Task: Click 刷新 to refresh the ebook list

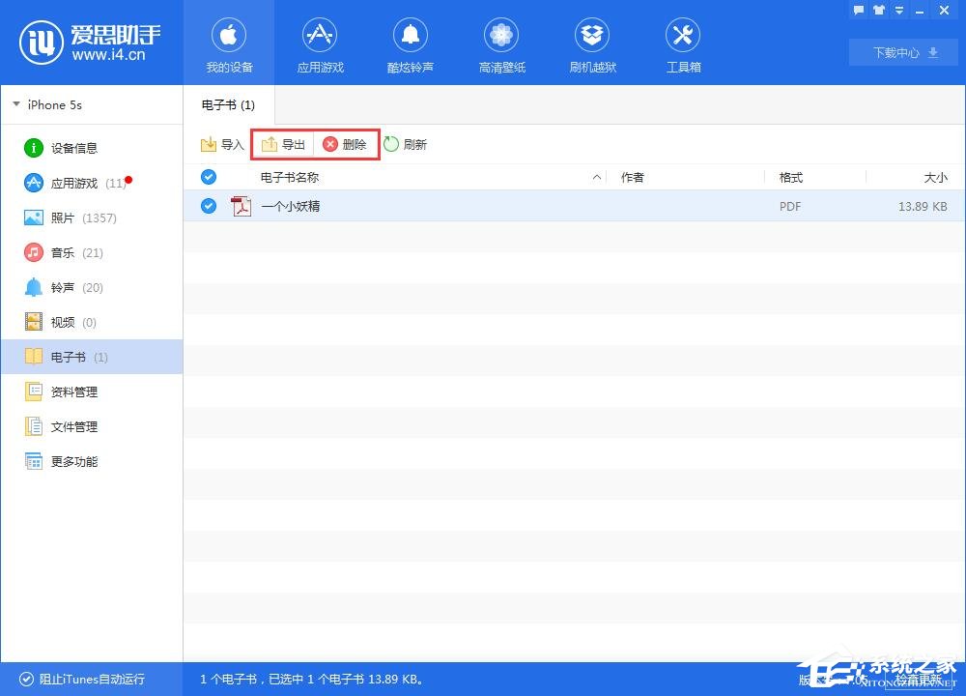Action: coord(407,144)
